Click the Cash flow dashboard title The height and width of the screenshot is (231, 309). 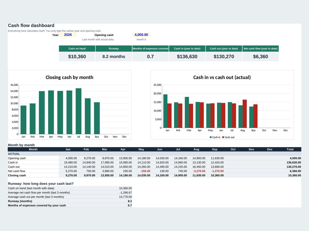pos(31,25)
